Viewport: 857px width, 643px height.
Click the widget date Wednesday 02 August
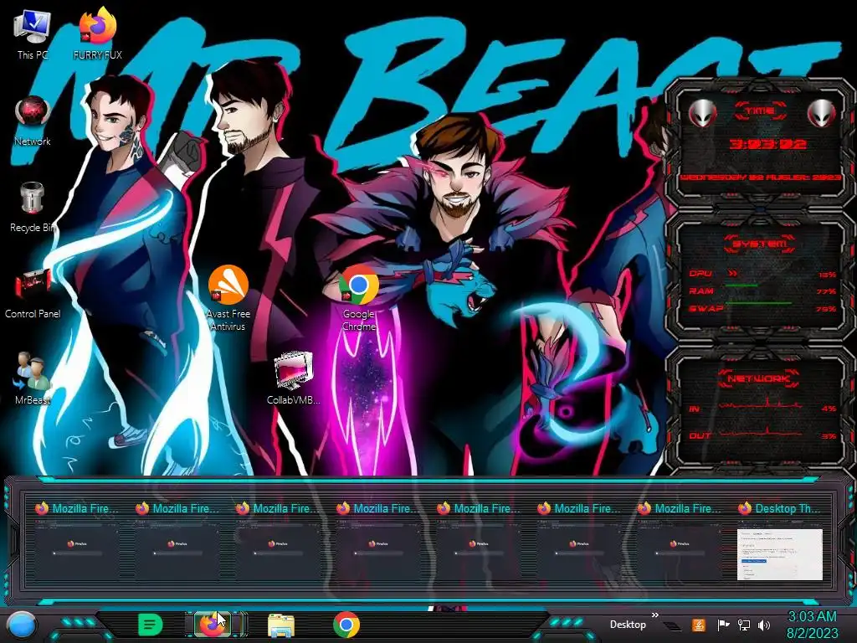(x=760, y=177)
